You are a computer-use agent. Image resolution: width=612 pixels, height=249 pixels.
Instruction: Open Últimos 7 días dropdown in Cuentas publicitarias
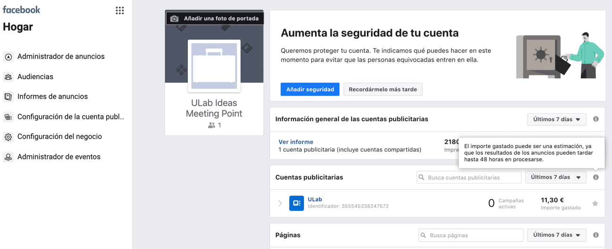tap(556, 177)
